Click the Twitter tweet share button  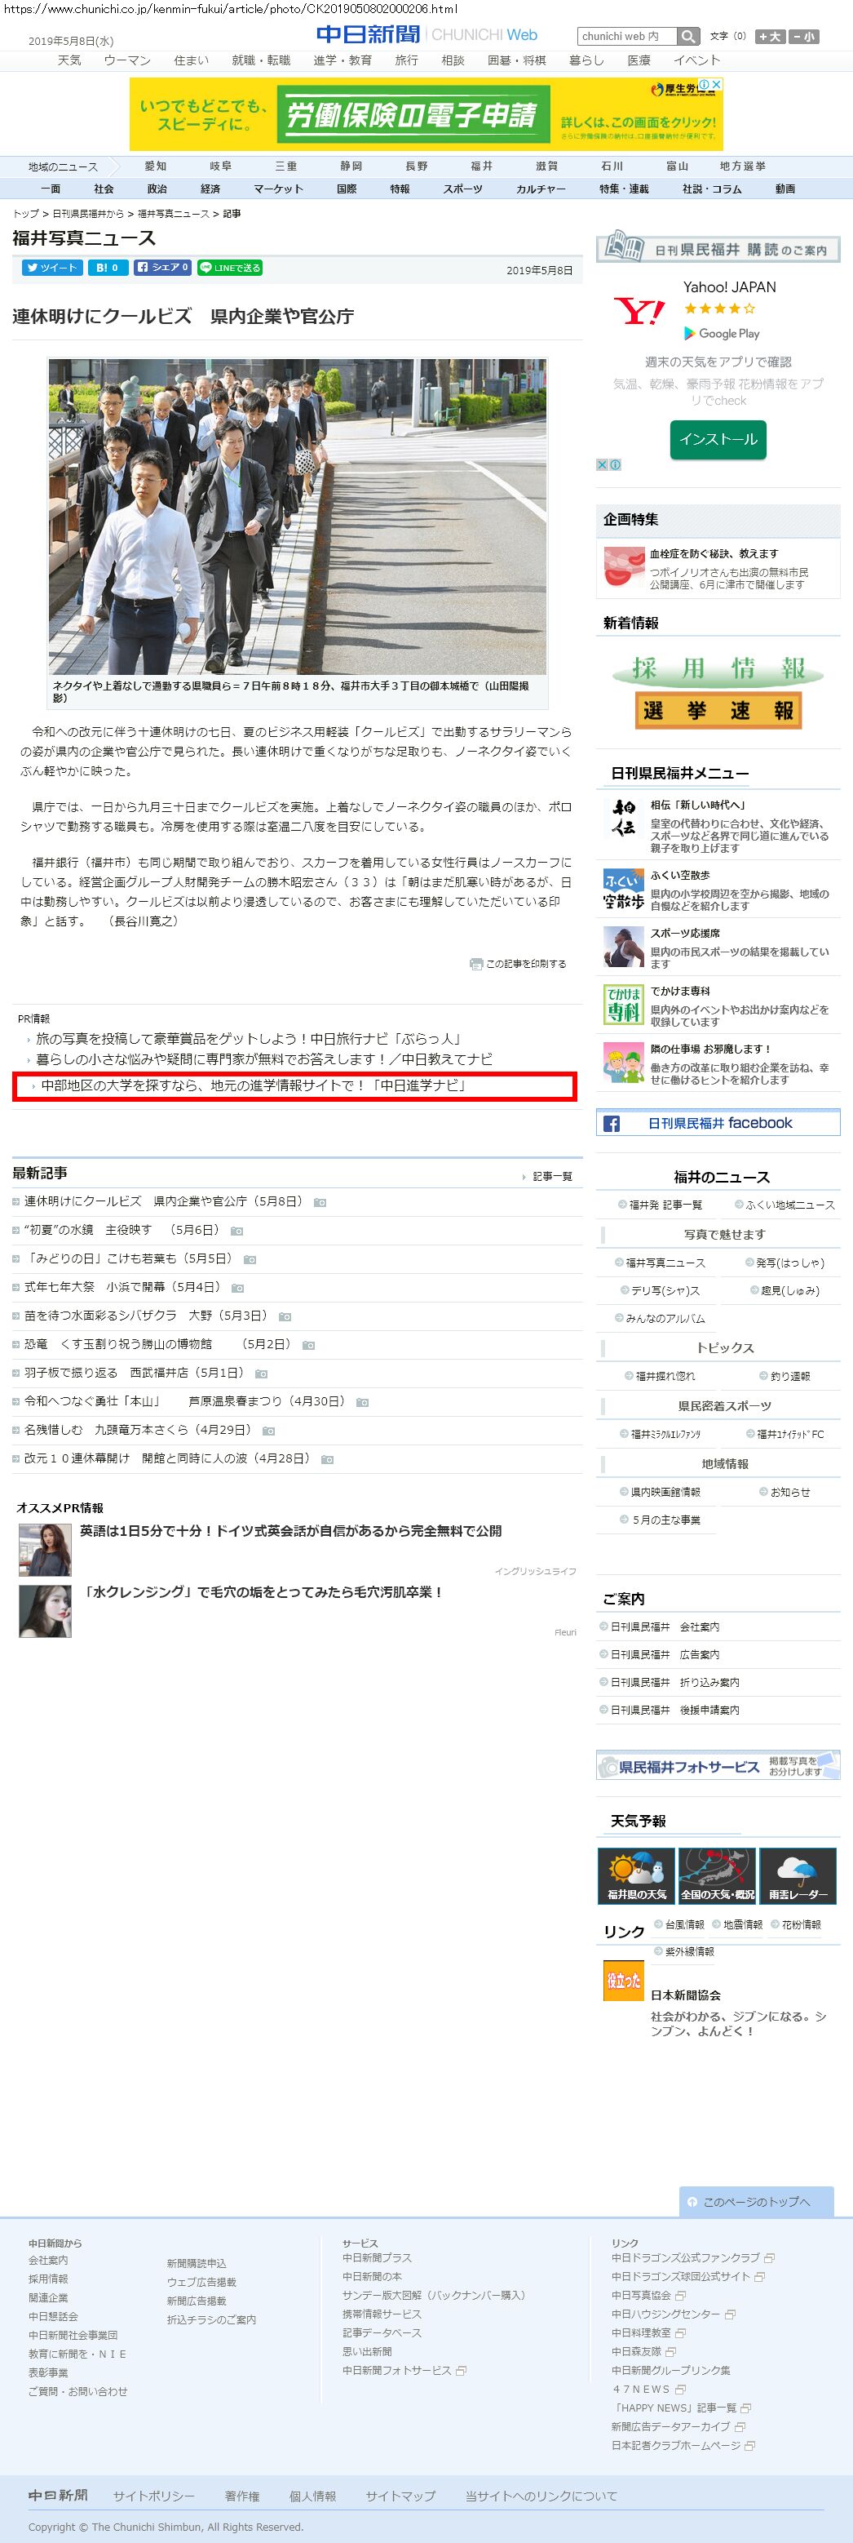coord(51,268)
